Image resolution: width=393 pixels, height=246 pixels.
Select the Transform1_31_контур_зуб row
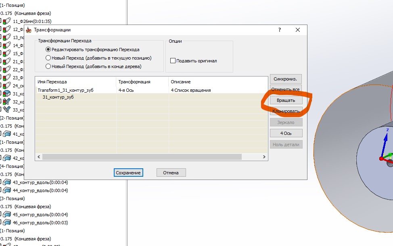(151, 90)
